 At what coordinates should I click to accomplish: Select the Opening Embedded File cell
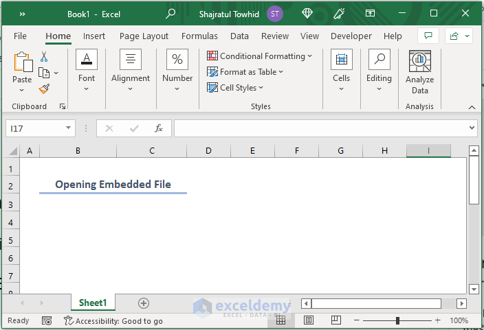pyautogui.click(x=113, y=185)
